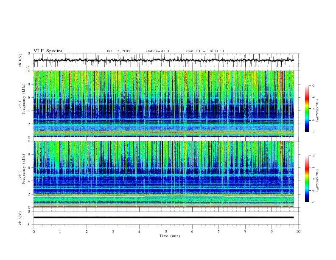
Task: Click the "station=ATH" header text
Action: tap(157, 51)
